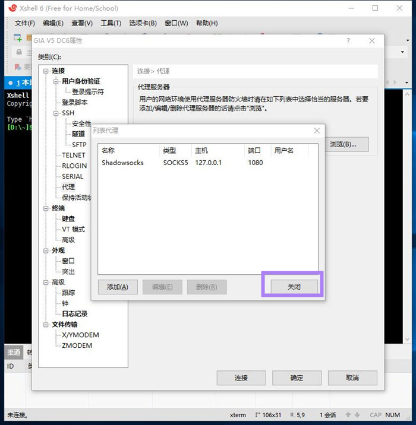Click the 端口 column header
Screen dimensions: 416x425
pyautogui.click(x=257, y=150)
